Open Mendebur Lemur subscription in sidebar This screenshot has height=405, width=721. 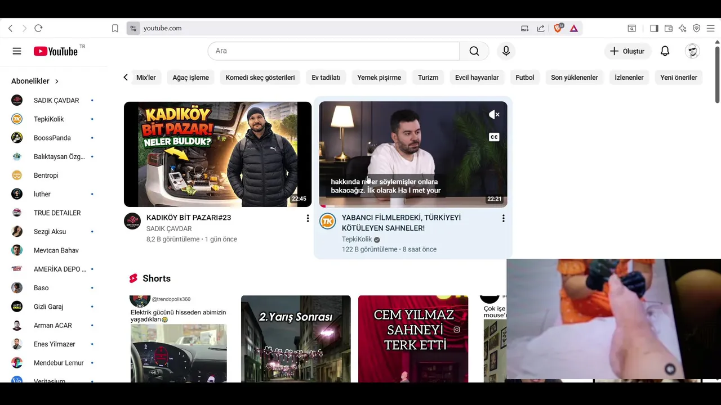(x=54, y=363)
